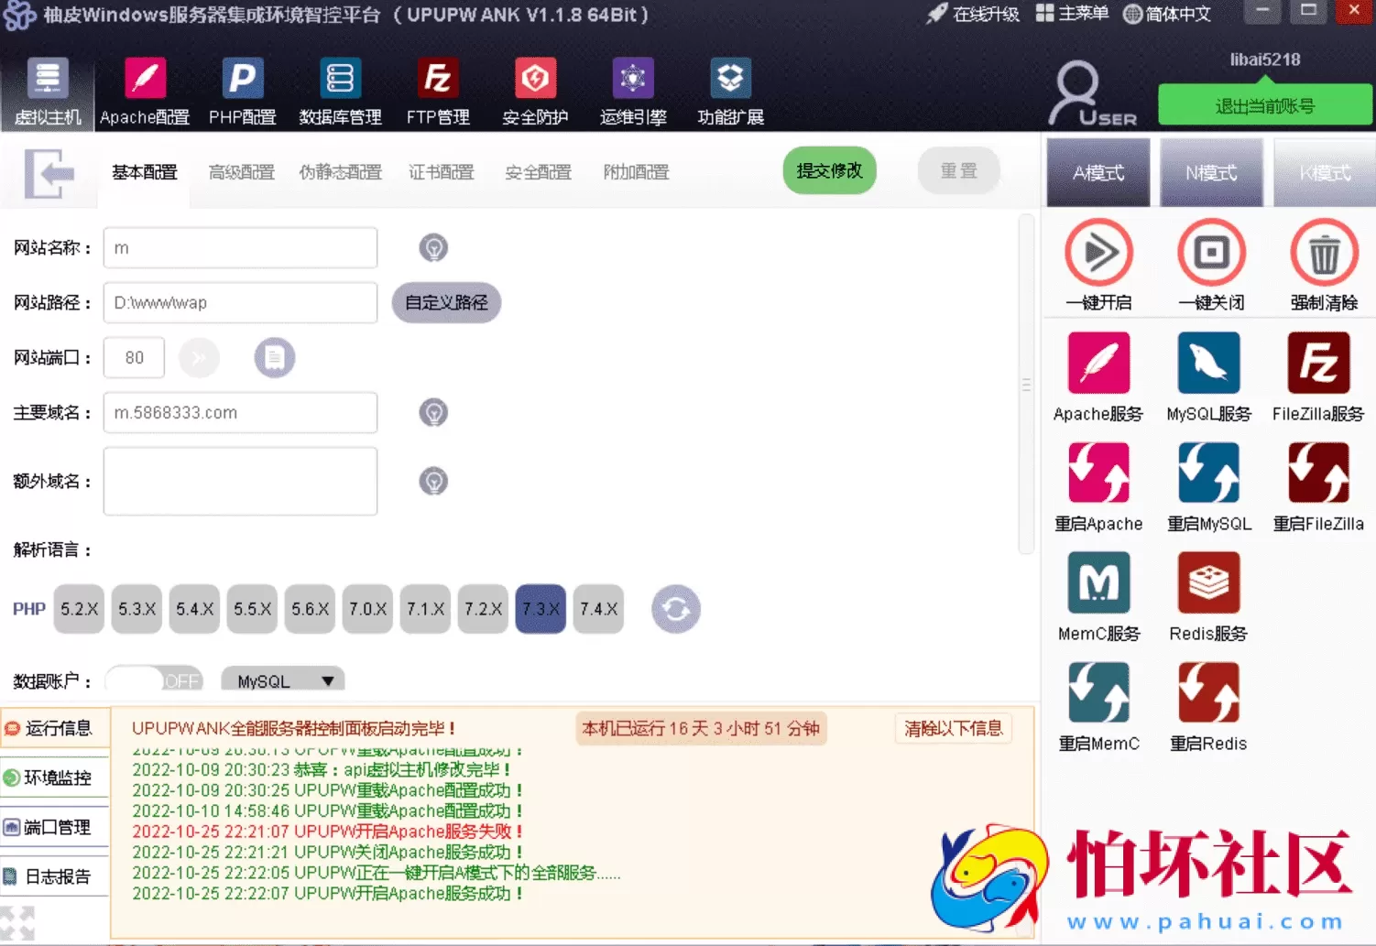The image size is (1376, 946).
Task: Click inside the 额外域名 input field
Action: (239, 481)
